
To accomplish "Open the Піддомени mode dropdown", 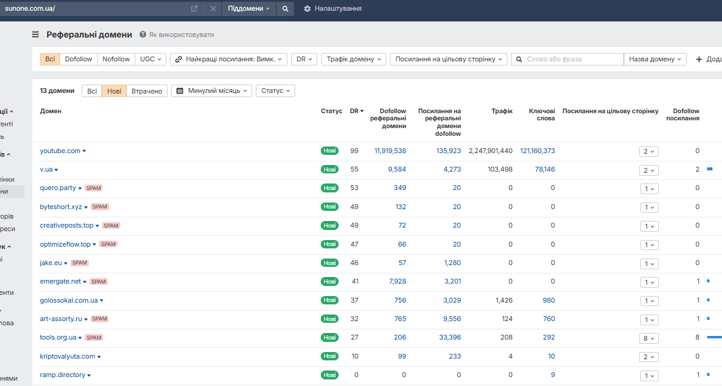I will (249, 9).
